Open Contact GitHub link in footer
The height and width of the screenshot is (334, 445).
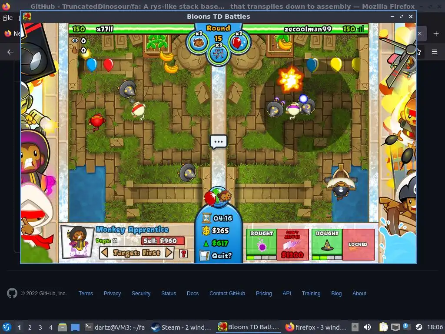[227, 294]
